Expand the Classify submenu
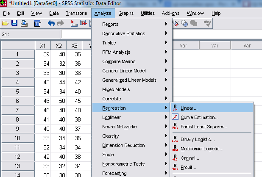262x177 pixels. tap(131, 136)
